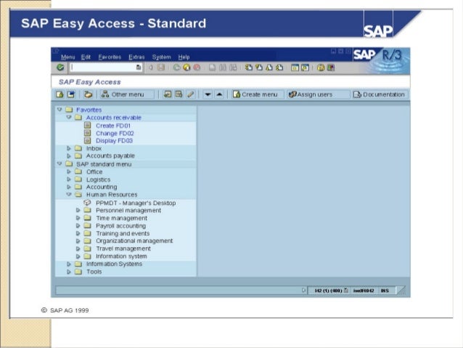This screenshot has height=348, width=463.
Task: Click the Add to Favorites icon
Action: [x=168, y=94]
